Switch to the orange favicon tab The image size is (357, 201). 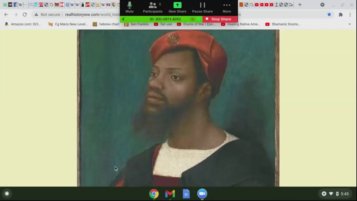point(241,5)
